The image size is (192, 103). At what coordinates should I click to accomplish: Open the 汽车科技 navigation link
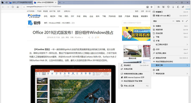[112, 16]
